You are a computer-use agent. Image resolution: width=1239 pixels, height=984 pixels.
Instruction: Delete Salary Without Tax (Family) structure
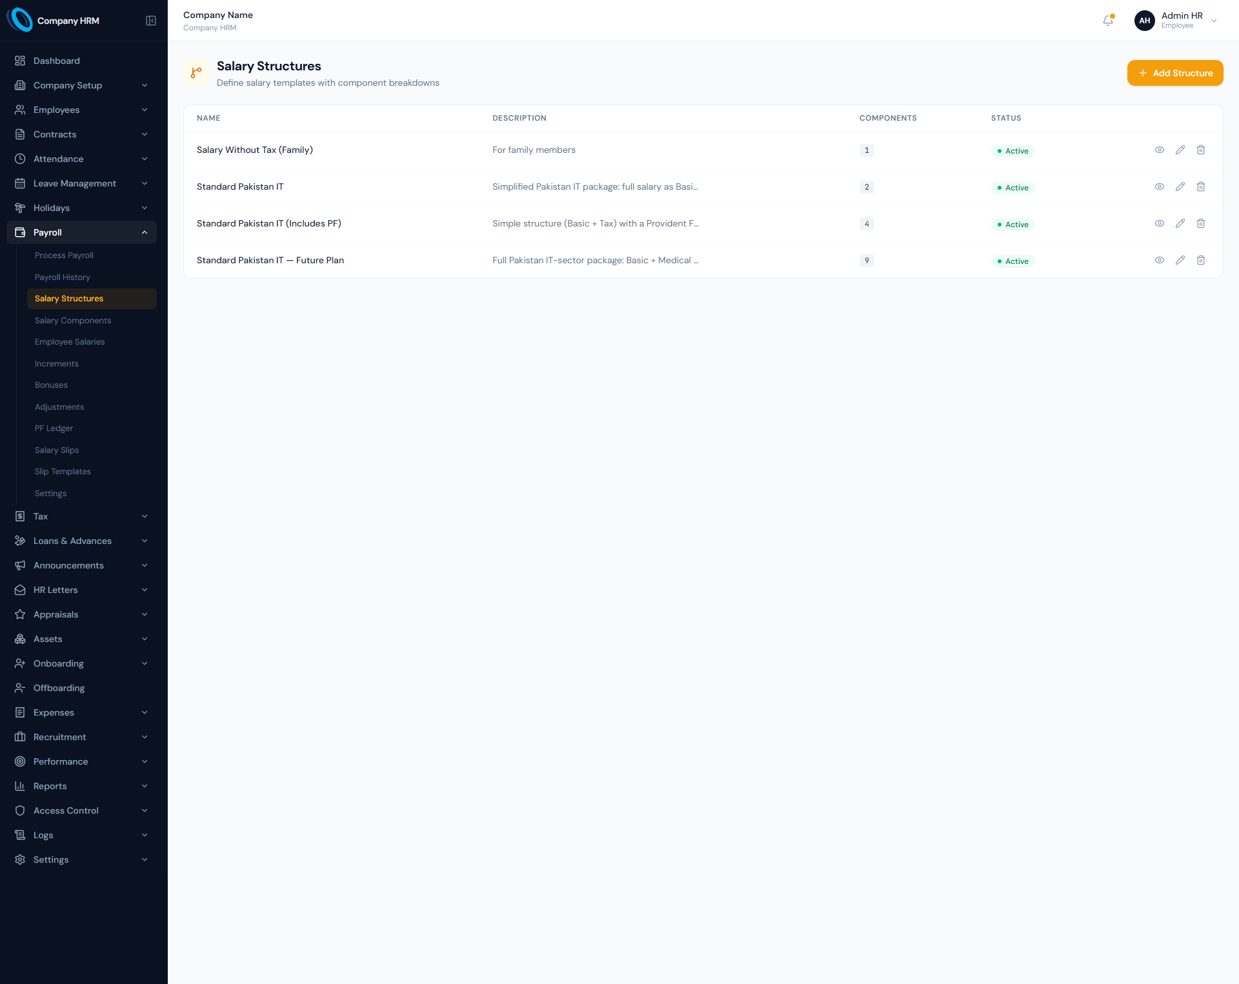pyautogui.click(x=1201, y=150)
